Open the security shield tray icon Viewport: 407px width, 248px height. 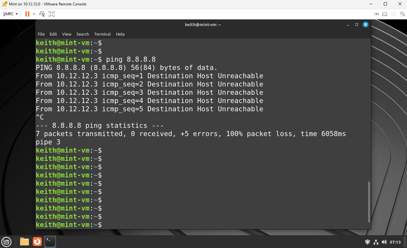tap(368, 242)
